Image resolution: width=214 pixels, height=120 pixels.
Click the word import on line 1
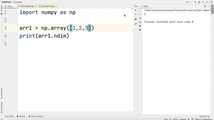pyautogui.click(x=29, y=12)
